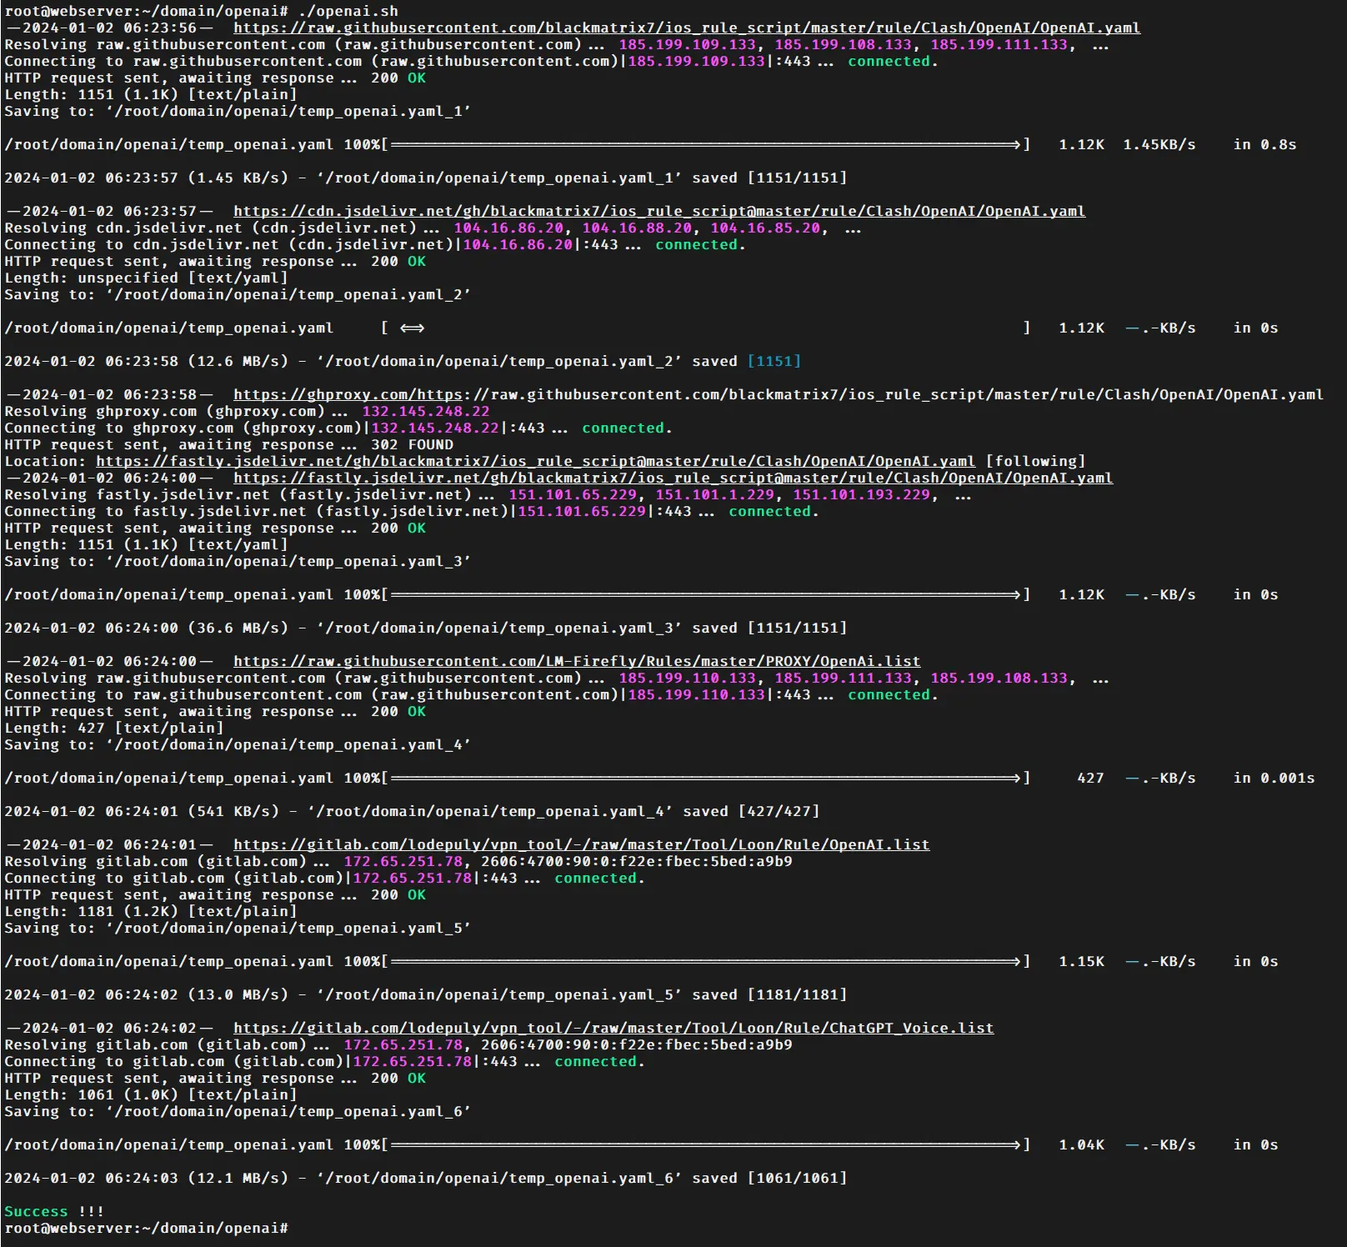Click 'saved [427/427]' text

point(751,811)
